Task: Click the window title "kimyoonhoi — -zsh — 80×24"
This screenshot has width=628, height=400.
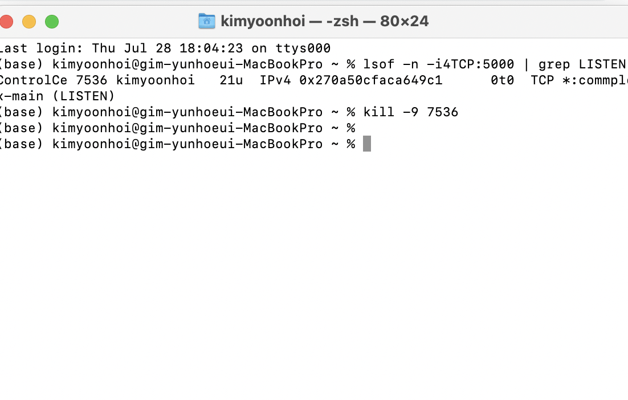Action: click(324, 21)
